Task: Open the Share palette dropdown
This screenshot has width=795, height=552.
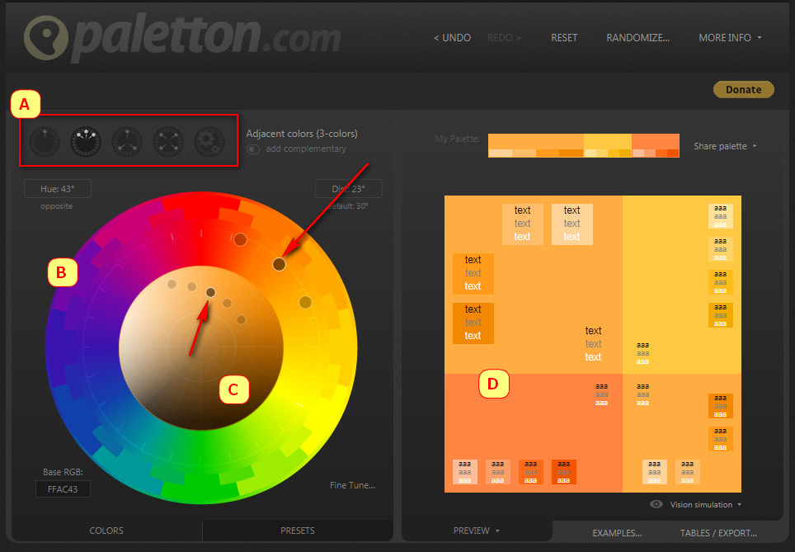Action: pyautogui.click(x=725, y=146)
